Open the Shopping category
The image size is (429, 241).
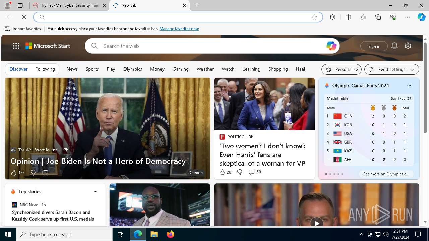click(278, 69)
